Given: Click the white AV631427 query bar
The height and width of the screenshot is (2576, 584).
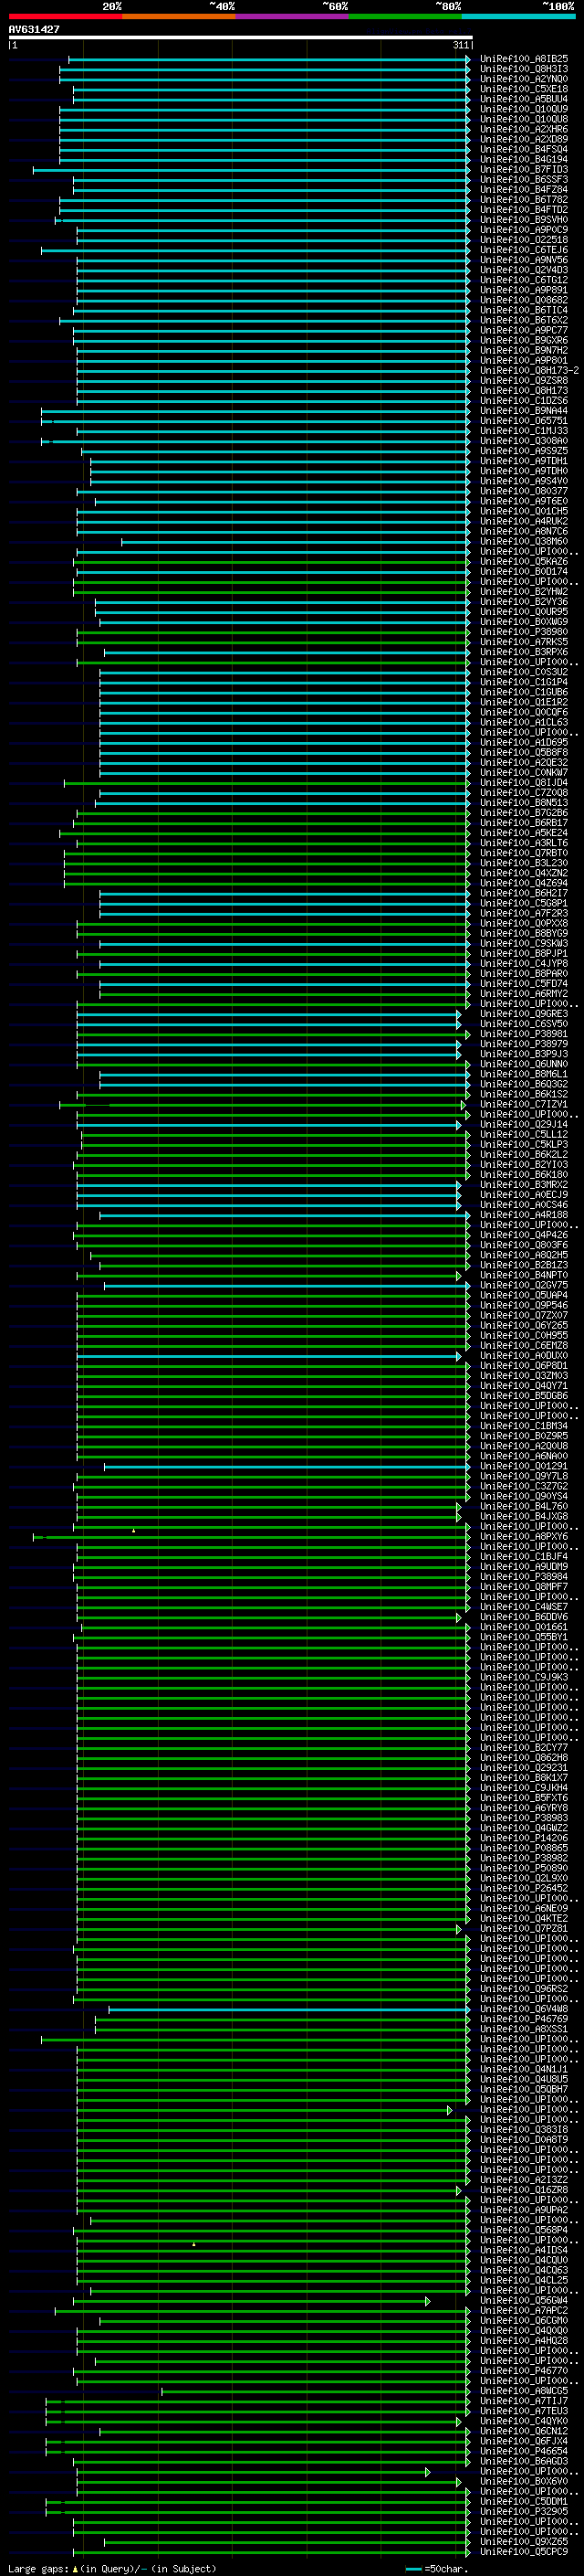Looking at the screenshot, I should click(241, 37).
